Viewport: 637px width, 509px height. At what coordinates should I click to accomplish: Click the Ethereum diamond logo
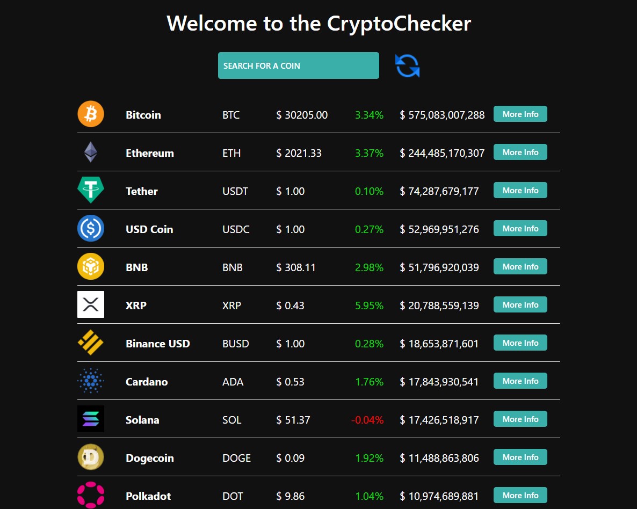click(91, 152)
